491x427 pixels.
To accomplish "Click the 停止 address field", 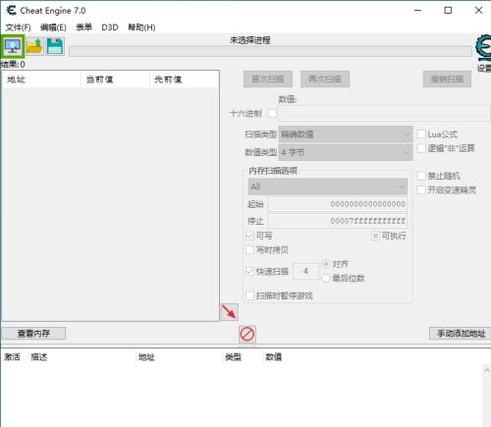I will coord(338,221).
